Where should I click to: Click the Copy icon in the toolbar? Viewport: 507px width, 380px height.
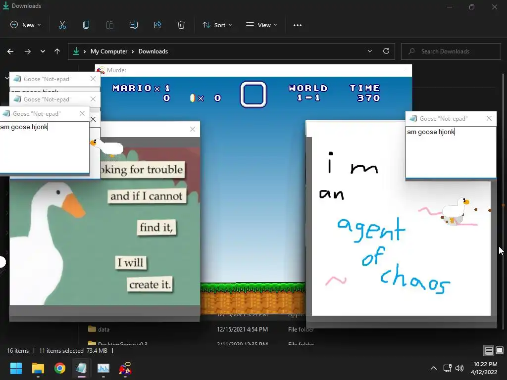coord(86,25)
